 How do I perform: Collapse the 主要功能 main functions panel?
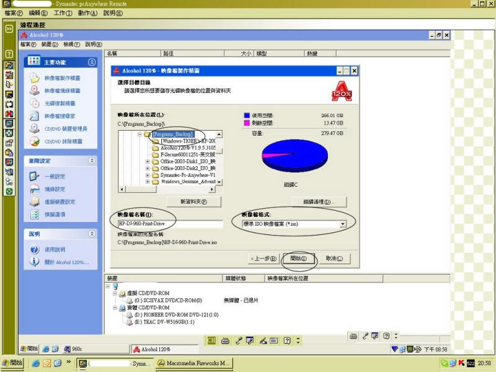click(x=92, y=62)
